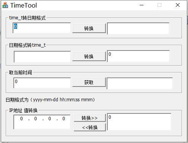Click the IP value output field
This screenshot has height=143, width=188.
pyautogui.click(x=139, y=122)
